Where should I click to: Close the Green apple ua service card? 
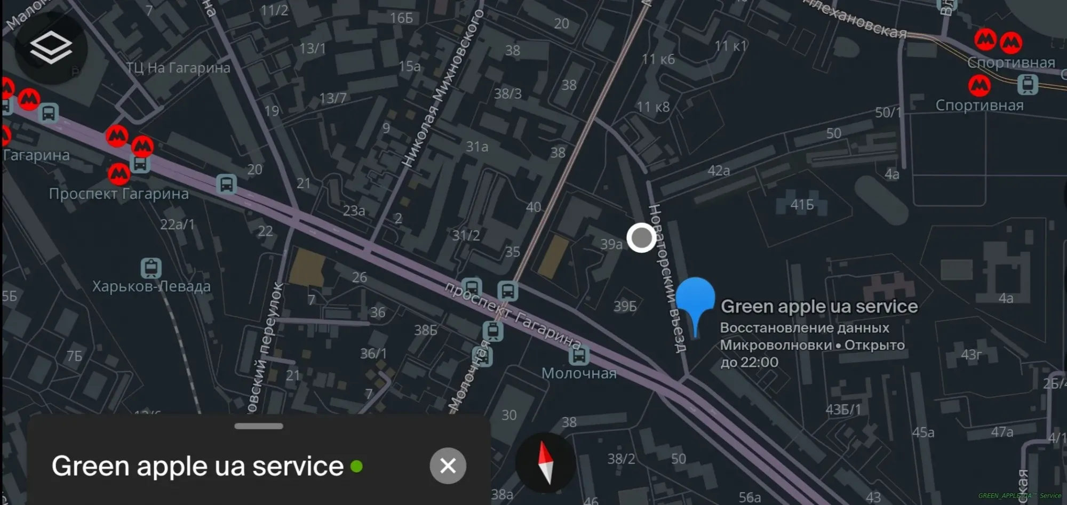click(x=448, y=466)
